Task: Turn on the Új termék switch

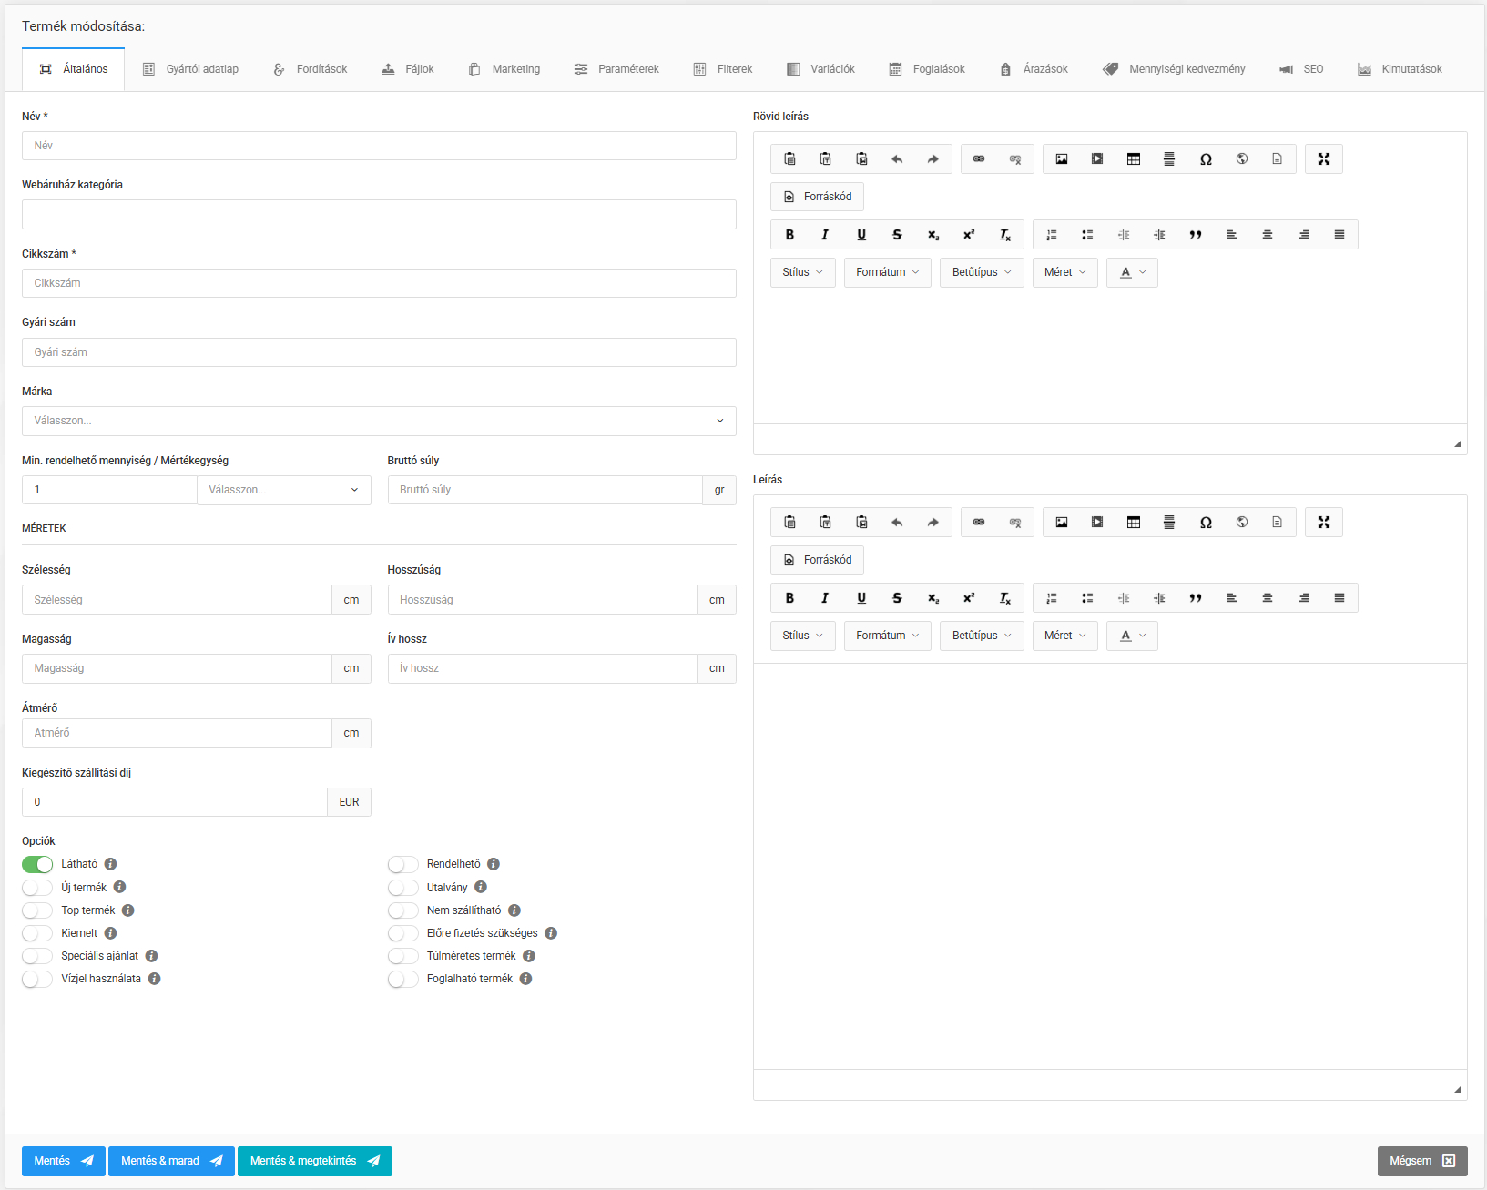Action: point(37,888)
